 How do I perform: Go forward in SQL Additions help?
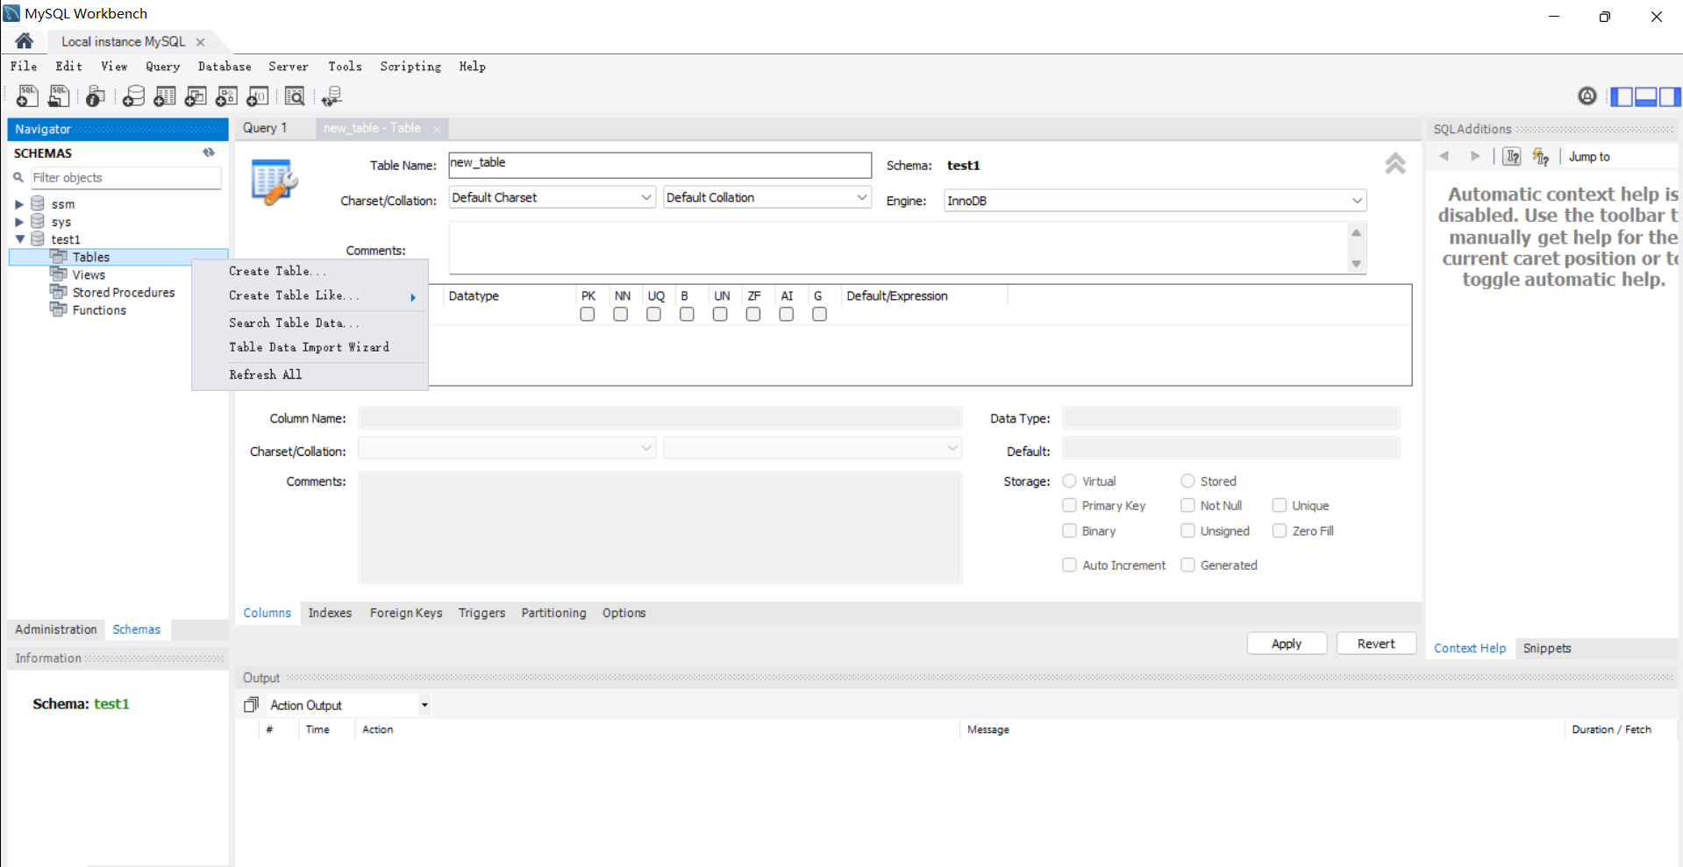pos(1475,156)
